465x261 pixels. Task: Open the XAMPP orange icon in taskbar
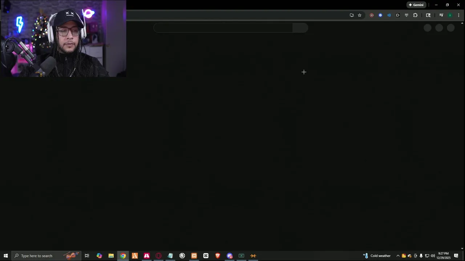[194, 256]
